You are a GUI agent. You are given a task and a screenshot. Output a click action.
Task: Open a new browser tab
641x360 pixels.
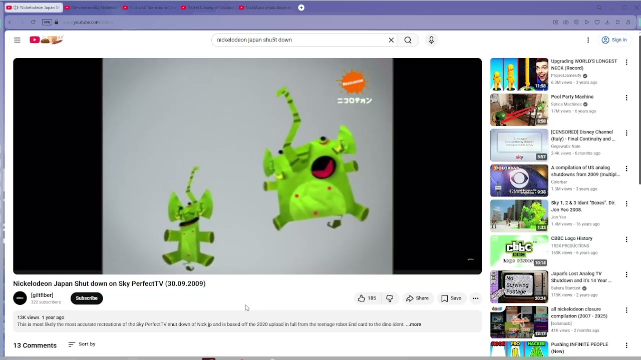[x=301, y=7]
